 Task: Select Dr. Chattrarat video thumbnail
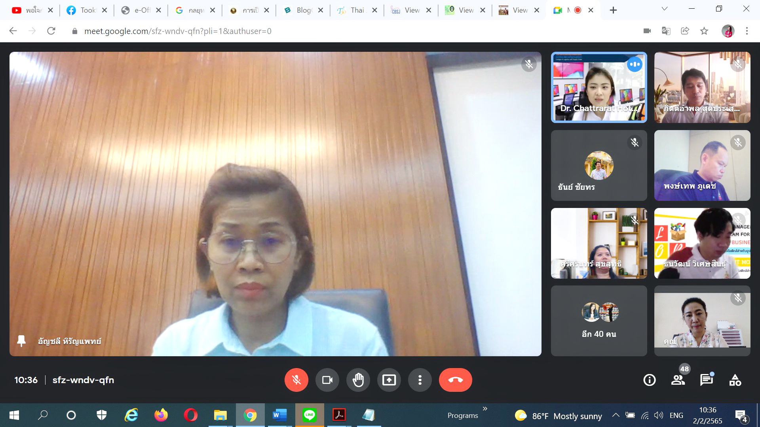(598, 87)
